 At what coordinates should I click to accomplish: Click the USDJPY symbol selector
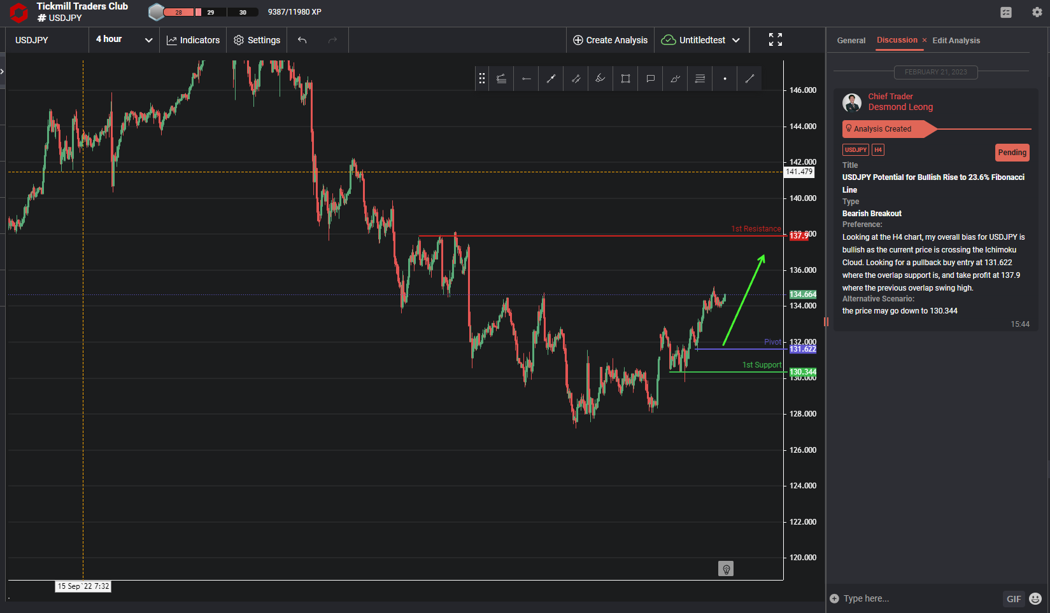(x=48, y=40)
